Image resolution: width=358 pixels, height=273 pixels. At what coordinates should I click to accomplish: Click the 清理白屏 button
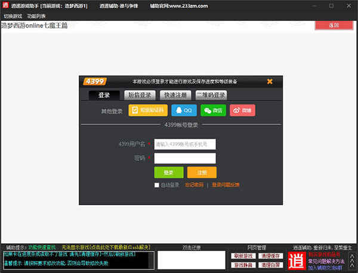[271, 265]
